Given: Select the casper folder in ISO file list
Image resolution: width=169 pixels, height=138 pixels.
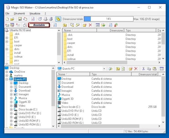Looking at the screenshot, I should pos(71,43).
